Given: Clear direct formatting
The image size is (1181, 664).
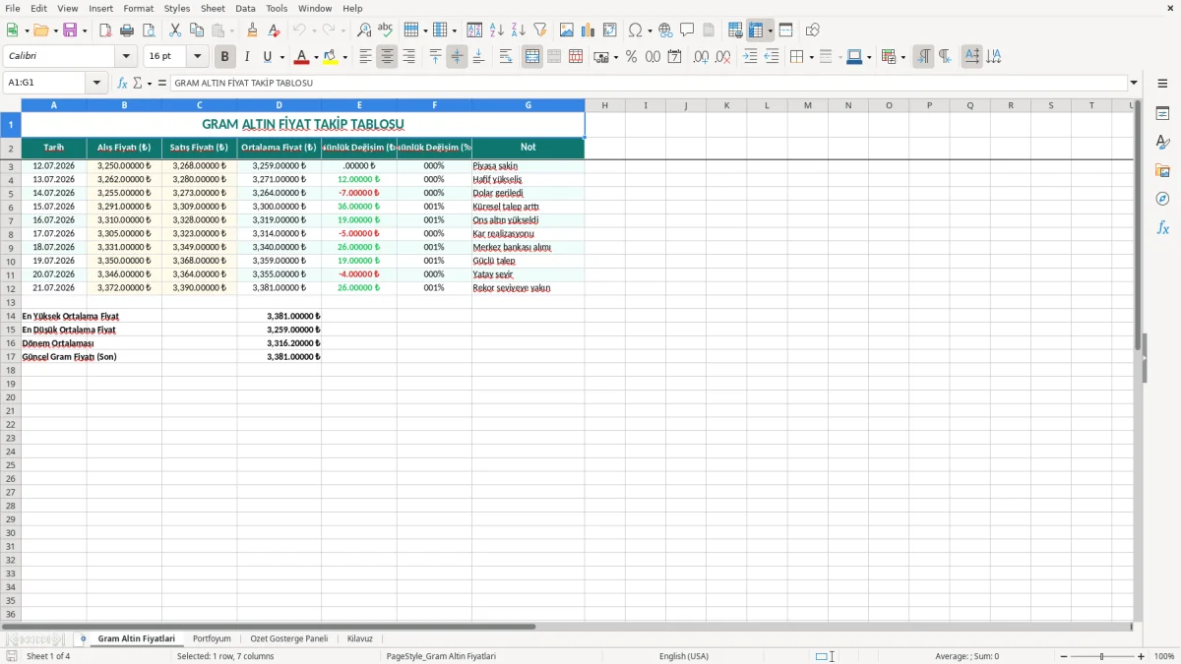Looking at the screenshot, I should [275, 30].
